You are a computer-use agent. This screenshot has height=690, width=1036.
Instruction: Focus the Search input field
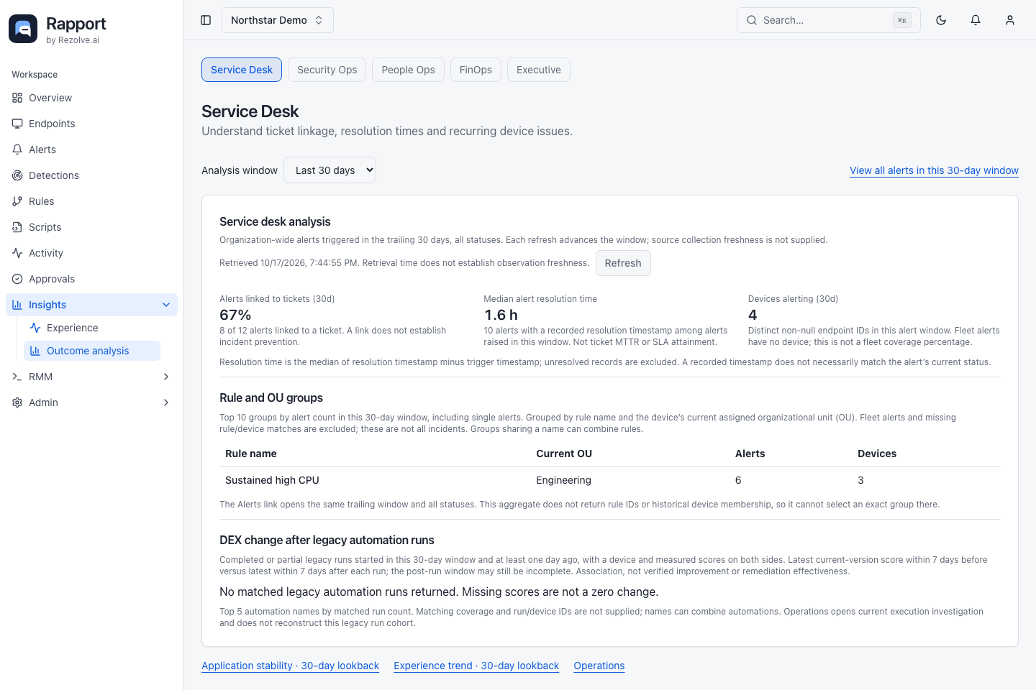pyautogui.click(x=829, y=20)
